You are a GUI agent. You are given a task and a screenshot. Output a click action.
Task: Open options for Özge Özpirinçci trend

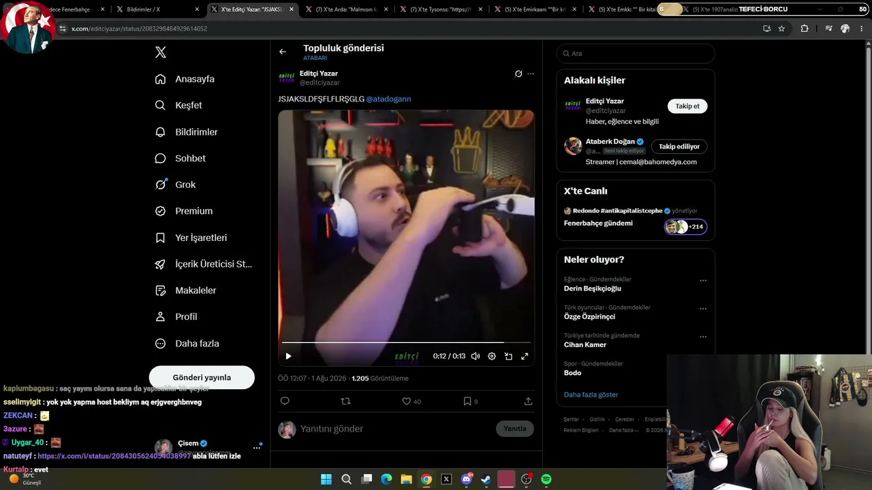coord(703,308)
